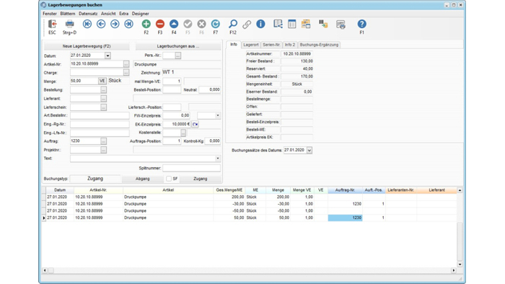The height and width of the screenshot is (284, 505).
Task: Click the printer icon Strg+D
Action: (x=69, y=24)
